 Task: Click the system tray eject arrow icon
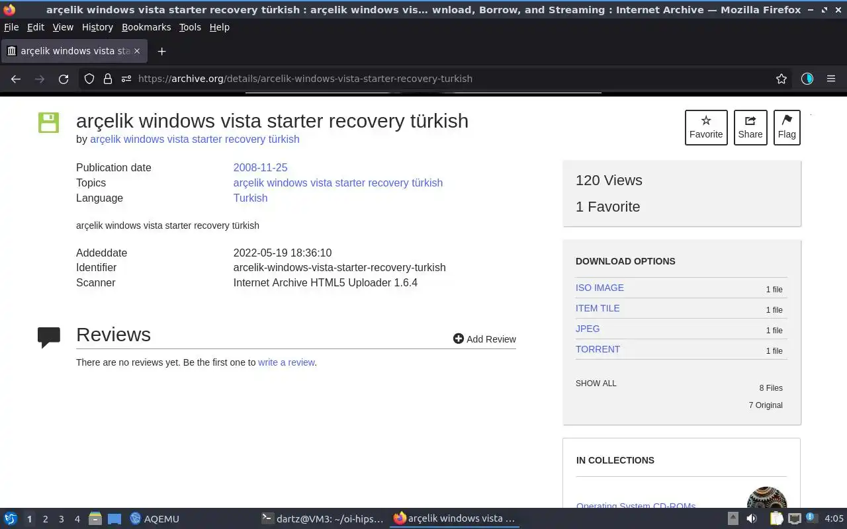coord(733,518)
